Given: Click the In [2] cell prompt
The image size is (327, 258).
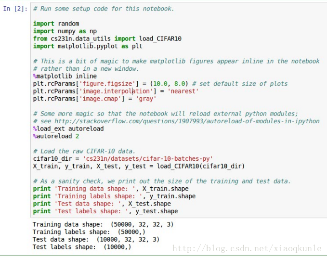Looking at the screenshot, I should click(x=15, y=9).
